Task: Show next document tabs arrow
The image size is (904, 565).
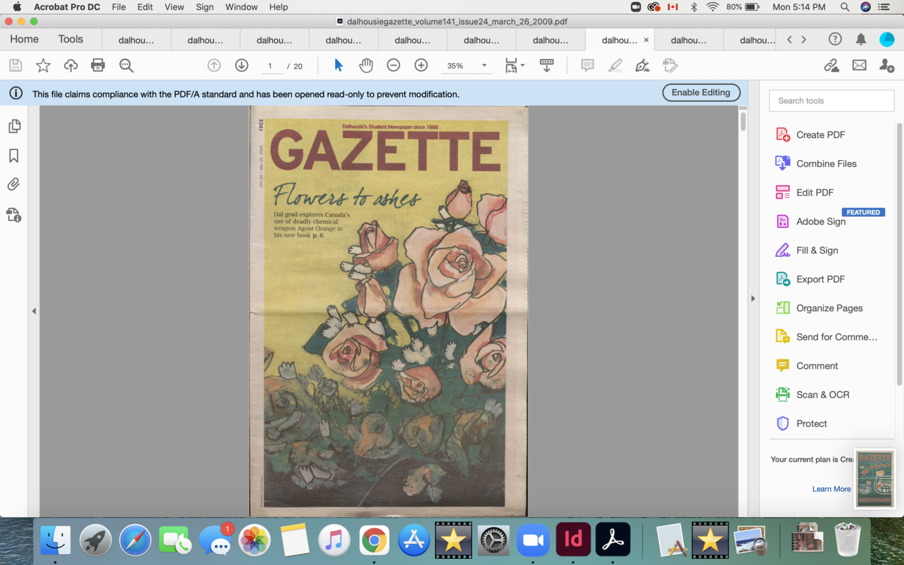Action: coord(803,39)
